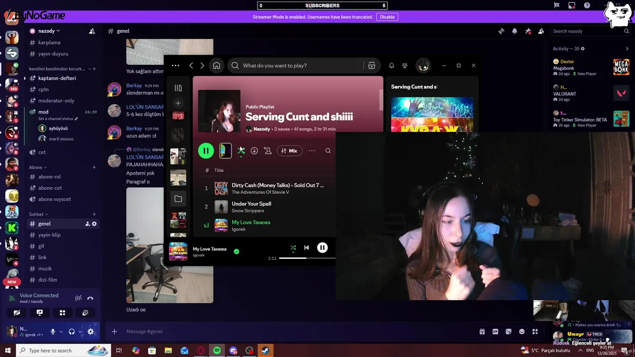
Task: Open nazody server dropdown menu
Action: [x=49, y=31]
